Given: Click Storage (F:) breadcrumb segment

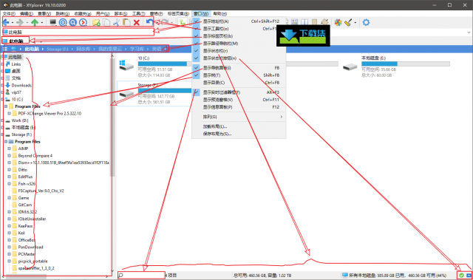Looking at the screenshot, I should coord(58,49).
